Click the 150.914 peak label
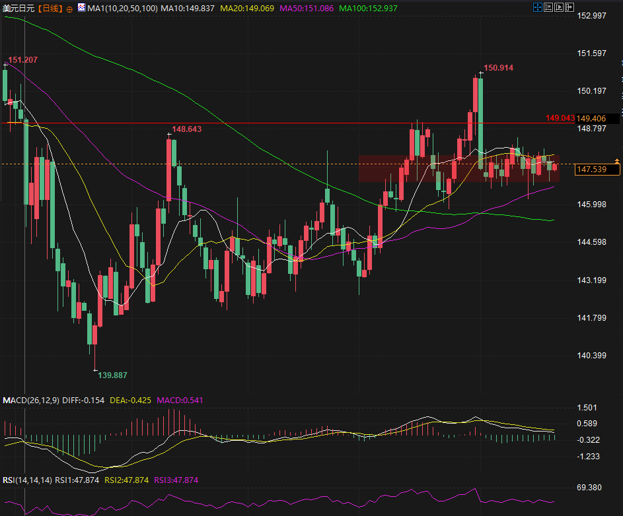This screenshot has width=623, height=516. click(499, 68)
